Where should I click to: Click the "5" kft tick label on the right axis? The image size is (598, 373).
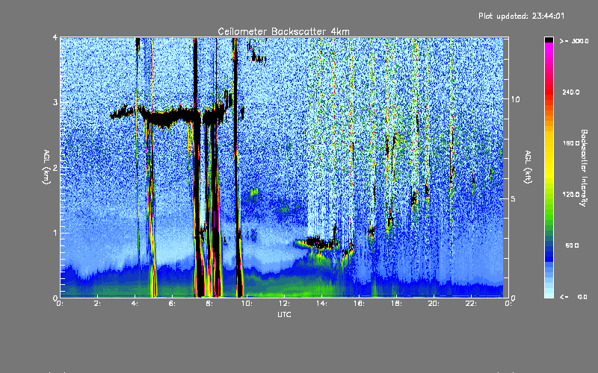pos(513,198)
